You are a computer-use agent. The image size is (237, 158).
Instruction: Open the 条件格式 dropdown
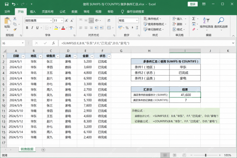tap(152, 19)
